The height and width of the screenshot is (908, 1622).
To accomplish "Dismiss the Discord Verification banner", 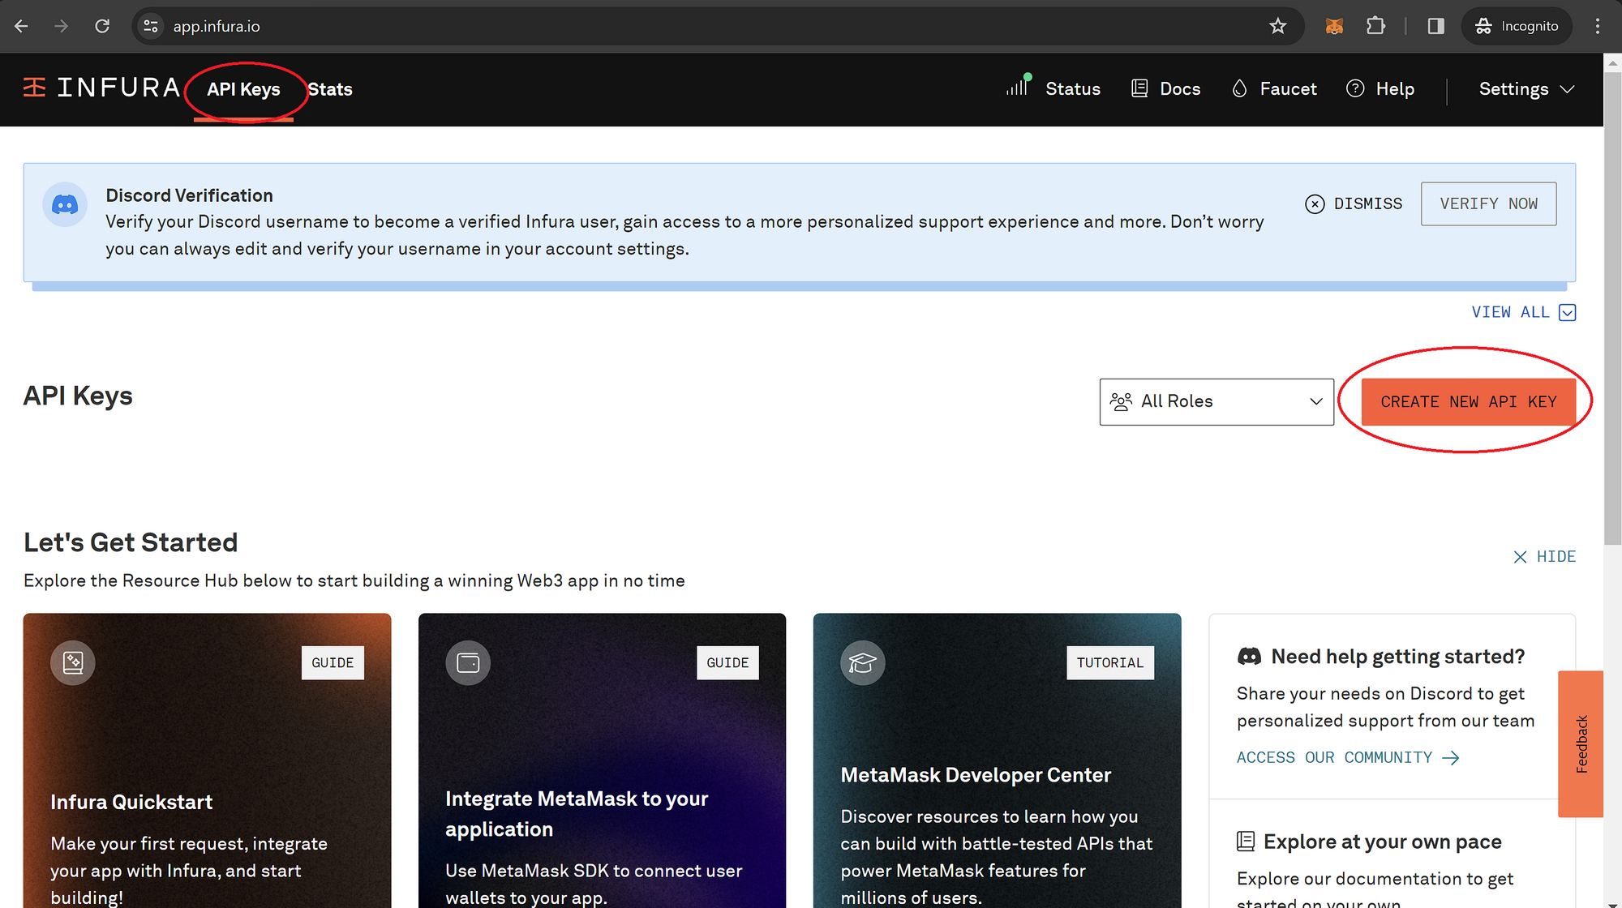I will (x=1353, y=203).
